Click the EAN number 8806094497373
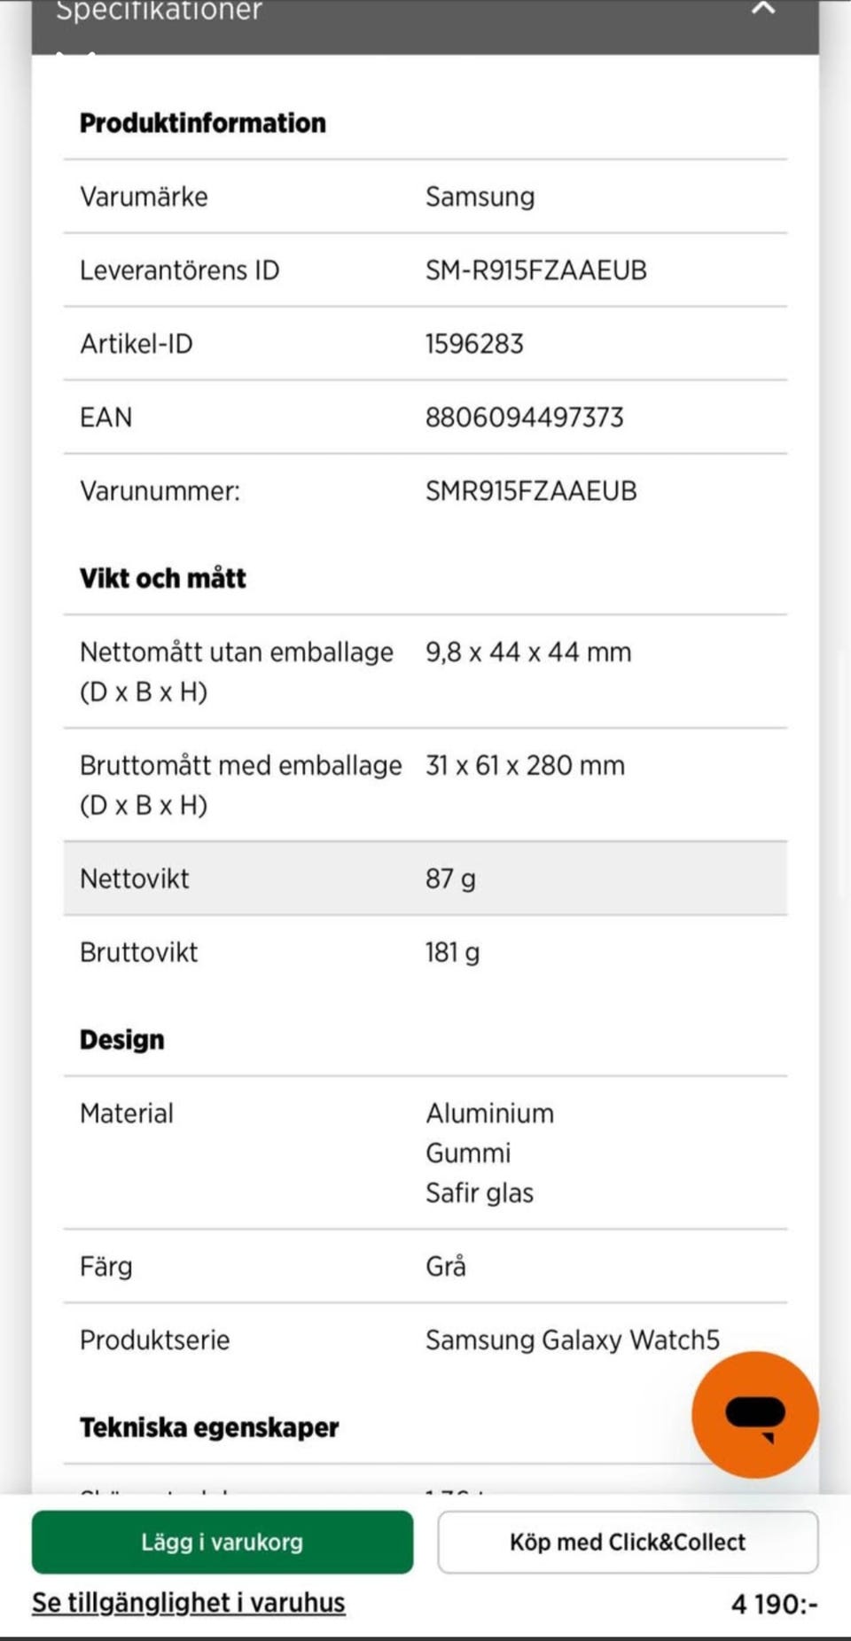Screen dimensions: 851x1641 click(x=525, y=417)
